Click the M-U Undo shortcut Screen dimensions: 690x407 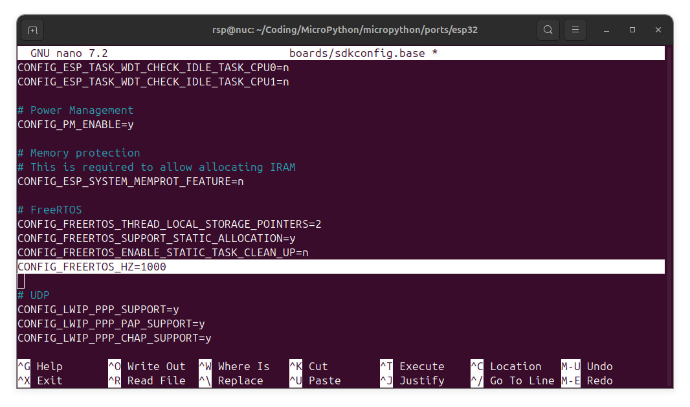[587, 366]
